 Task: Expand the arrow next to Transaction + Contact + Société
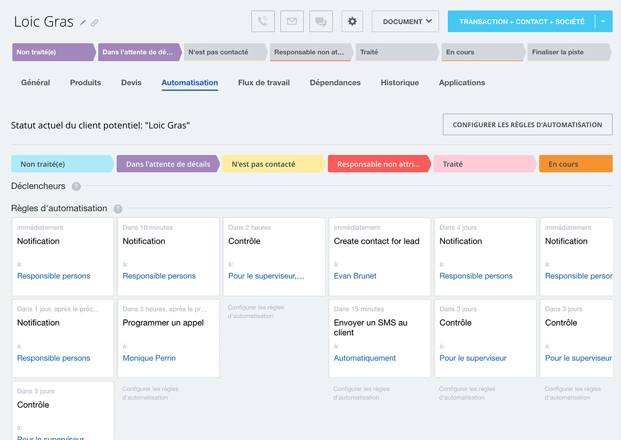[x=603, y=22]
